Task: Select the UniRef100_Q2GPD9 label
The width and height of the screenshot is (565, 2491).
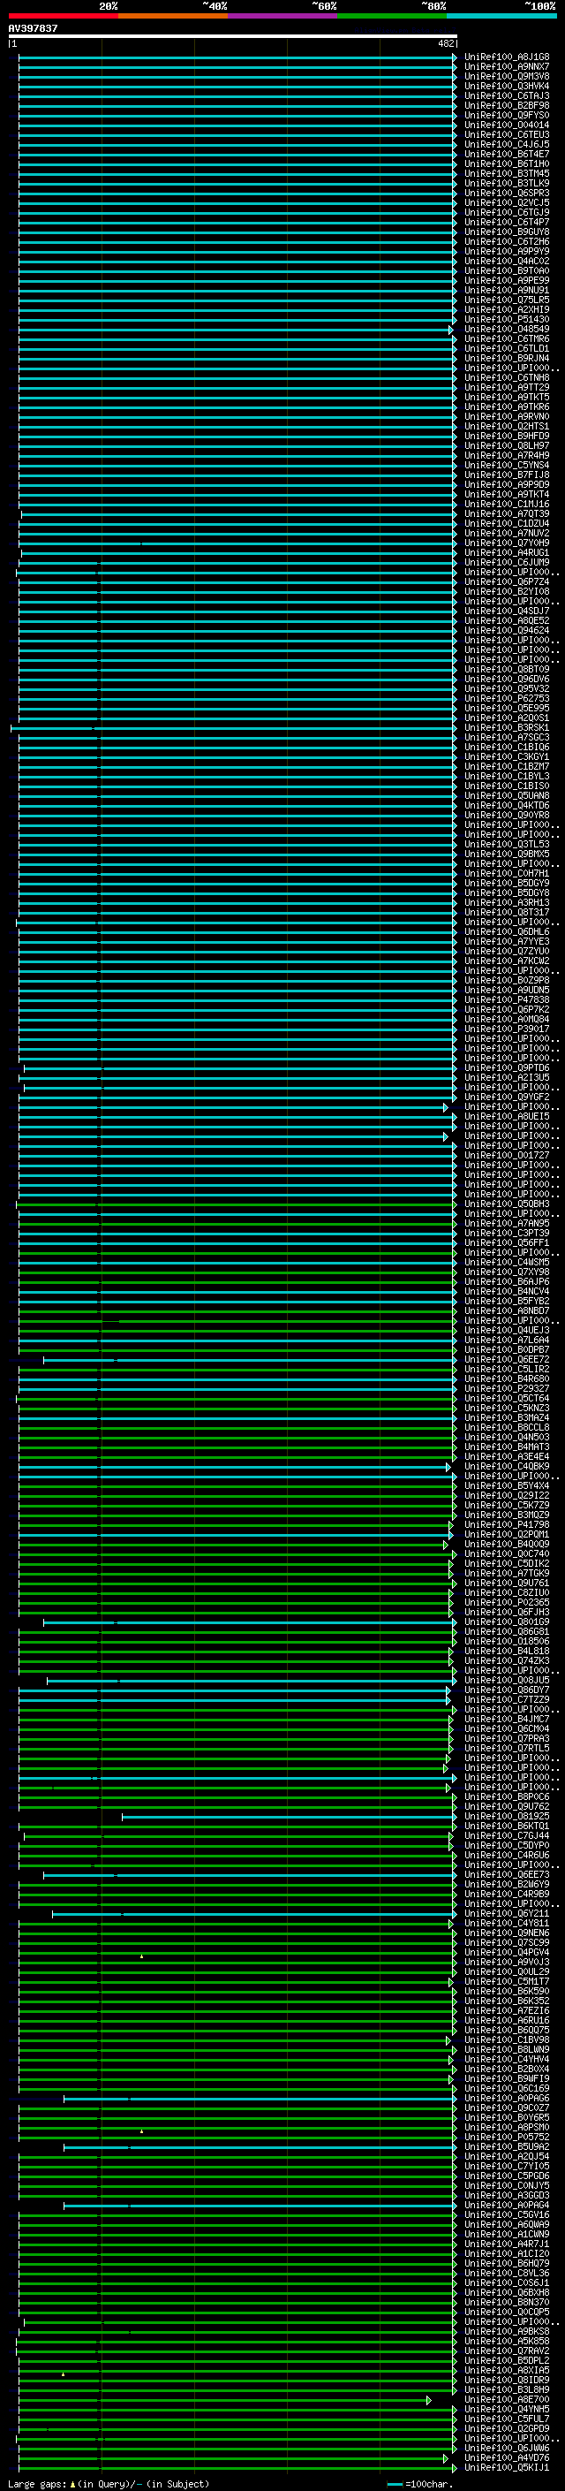Action: pos(507,2429)
